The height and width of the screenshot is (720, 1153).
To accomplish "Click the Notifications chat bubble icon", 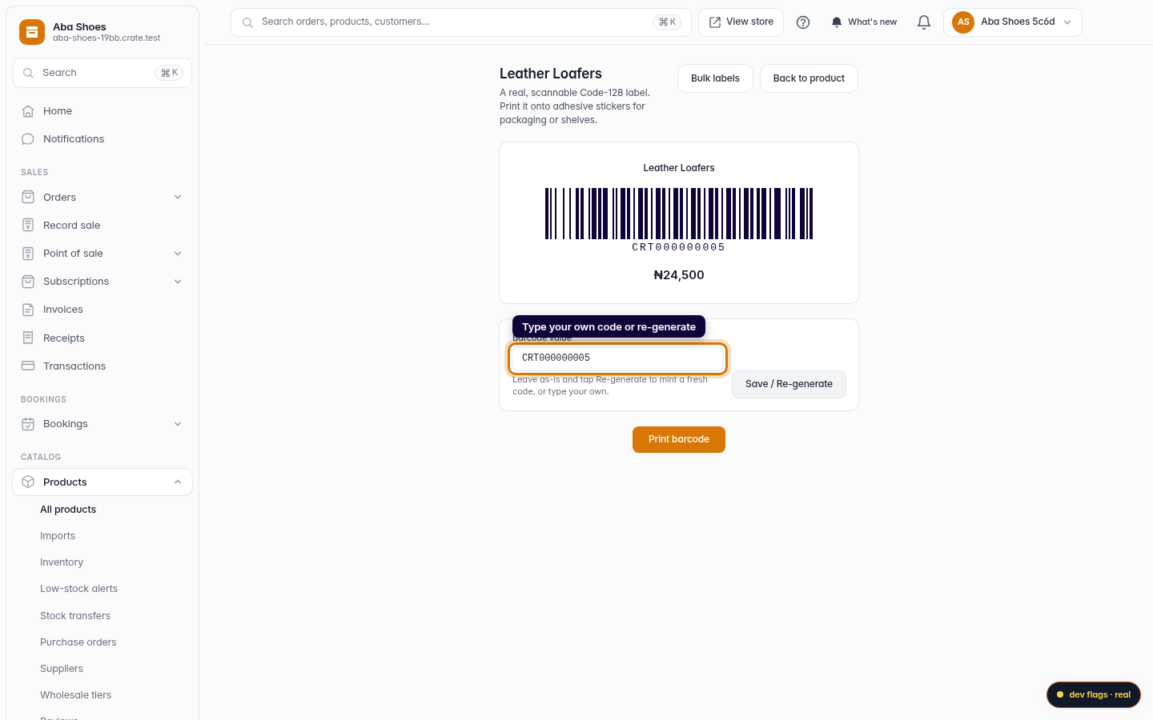I will pos(28,139).
